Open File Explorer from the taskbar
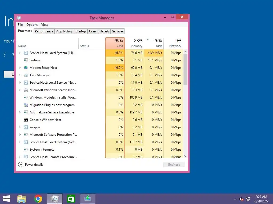This screenshot has width=273, height=204. coord(22,199)
